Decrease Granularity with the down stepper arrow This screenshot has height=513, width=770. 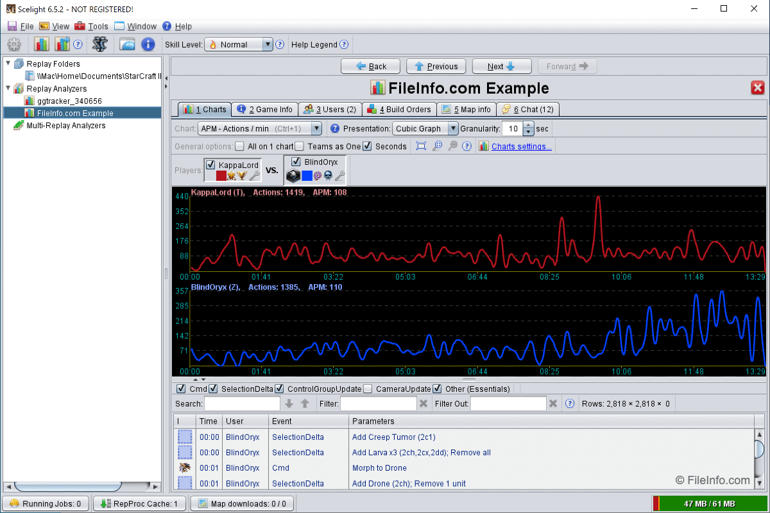[x=529, y=132]
